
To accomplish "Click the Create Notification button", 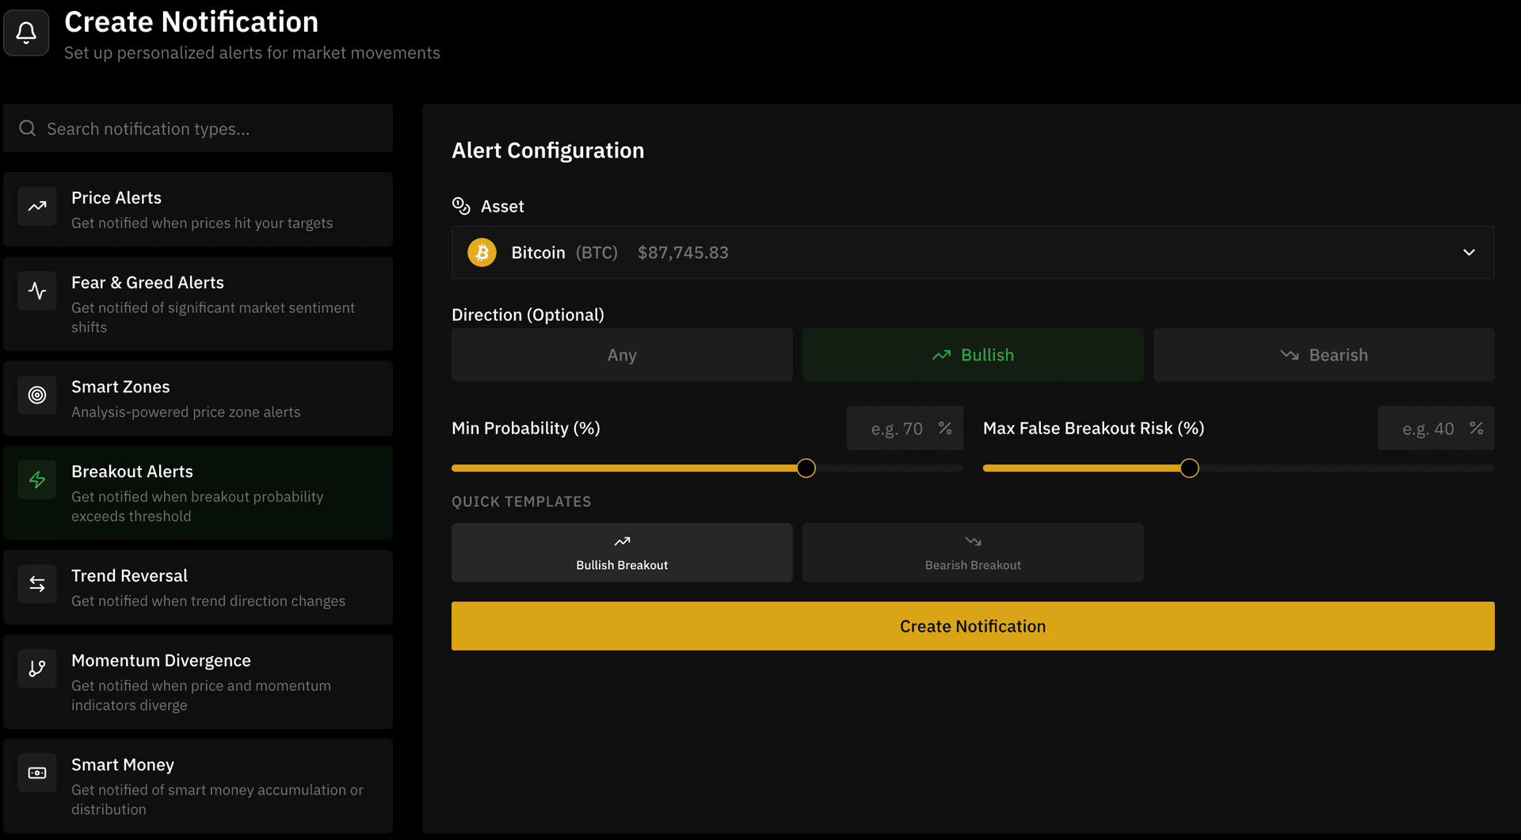I will click(972, 626).
